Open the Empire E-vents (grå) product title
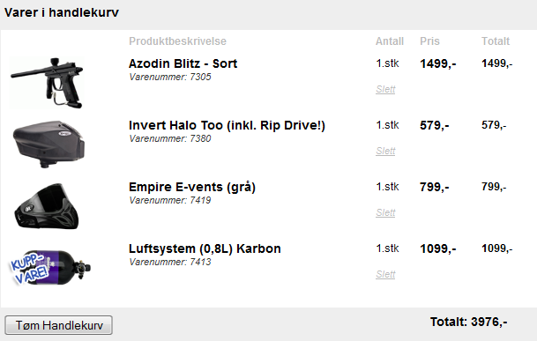Screen dimensions: 537x341 tap(192, 188)
